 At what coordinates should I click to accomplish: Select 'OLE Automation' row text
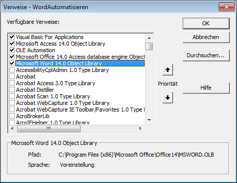point(36,50)
